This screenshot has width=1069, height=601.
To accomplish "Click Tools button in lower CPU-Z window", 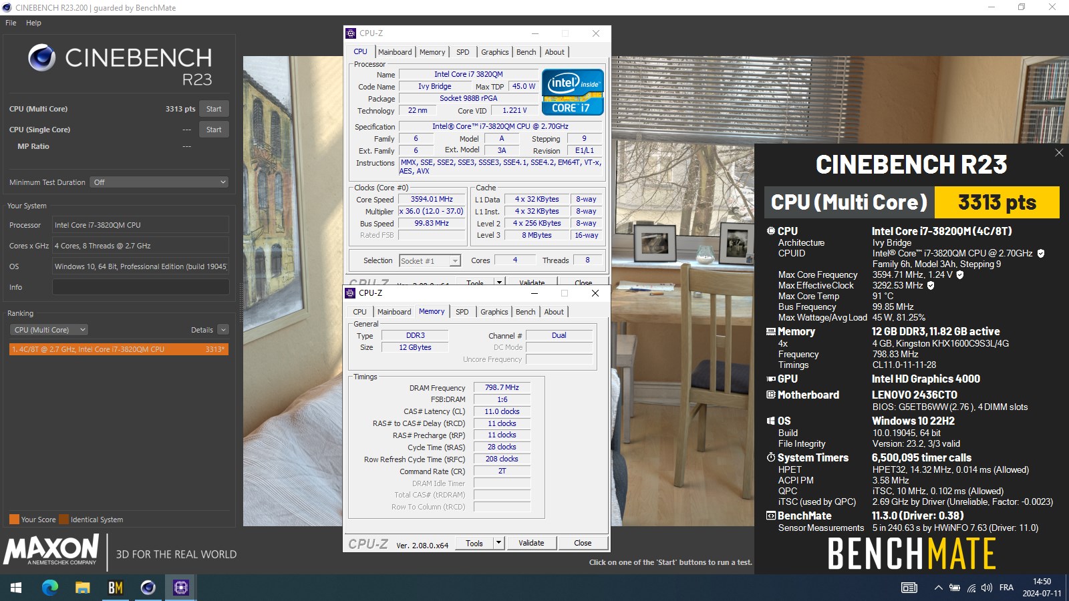I will pyautogui.click(x=474, y=543).
